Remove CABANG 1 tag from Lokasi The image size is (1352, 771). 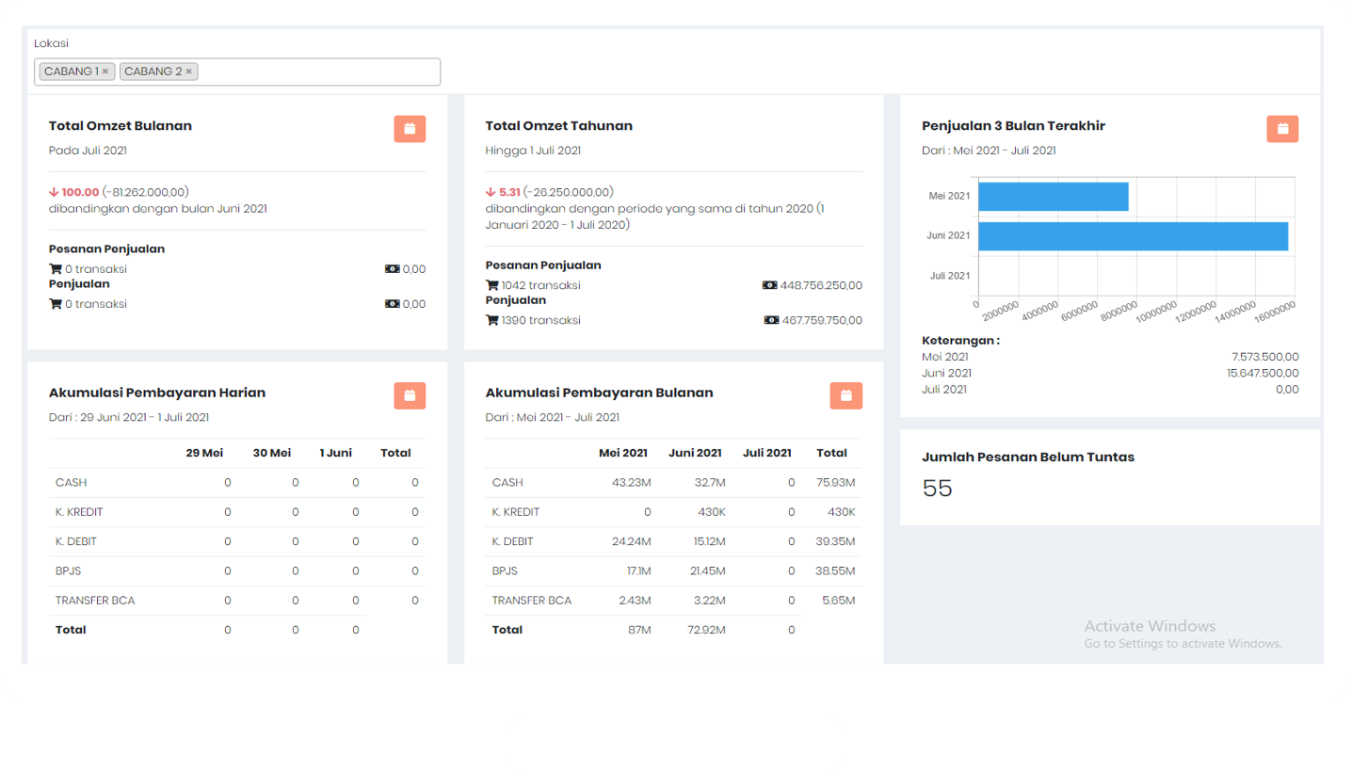105,72
